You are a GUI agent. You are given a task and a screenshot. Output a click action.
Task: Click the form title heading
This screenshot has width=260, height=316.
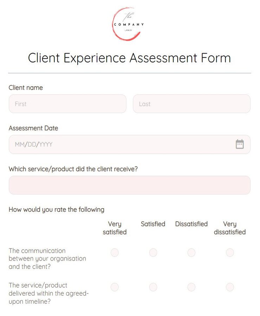tap(130, 58)
